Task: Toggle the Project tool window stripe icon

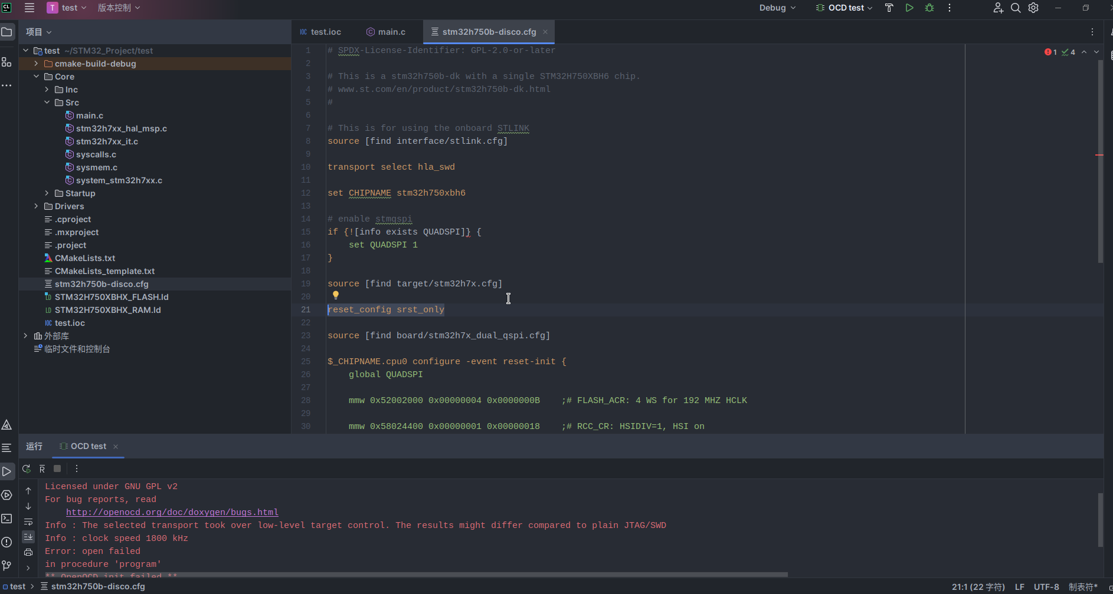Action: pyautogui.click(x=7, y=32)
